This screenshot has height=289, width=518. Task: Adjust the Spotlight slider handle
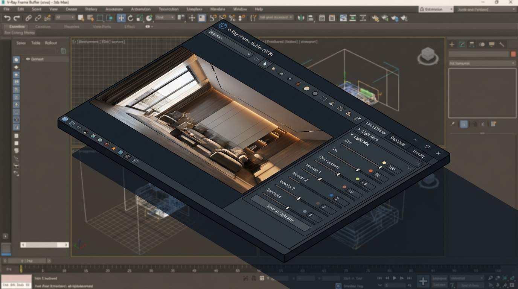(288, 208)
